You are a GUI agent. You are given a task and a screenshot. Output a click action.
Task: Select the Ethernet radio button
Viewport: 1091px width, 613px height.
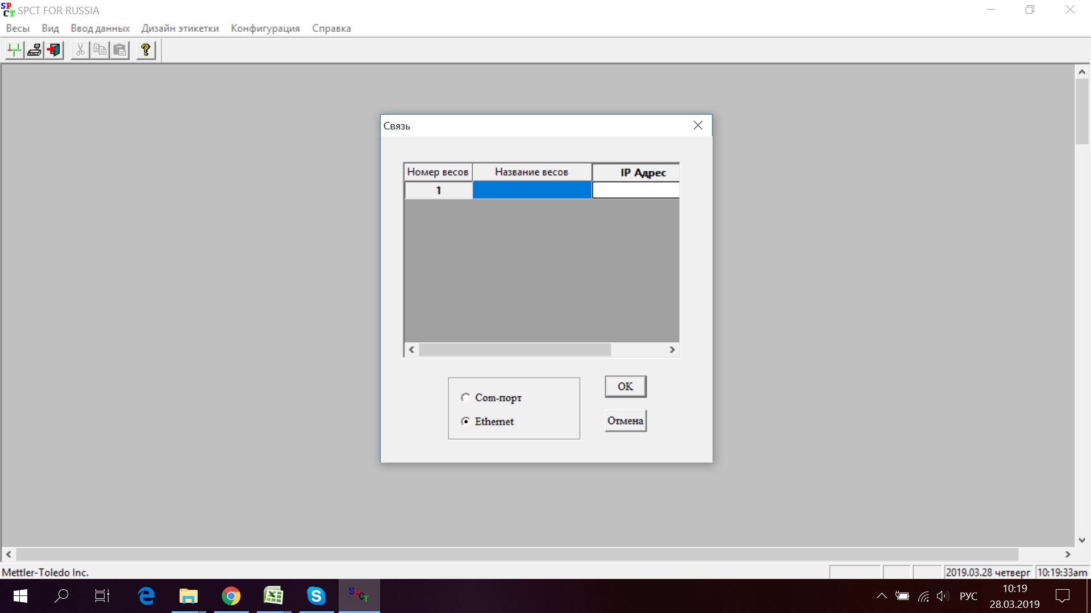(465, 421)
